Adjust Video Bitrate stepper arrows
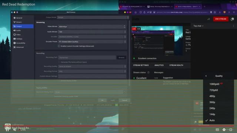Screen dimensions: 237x133 (124, 27)
